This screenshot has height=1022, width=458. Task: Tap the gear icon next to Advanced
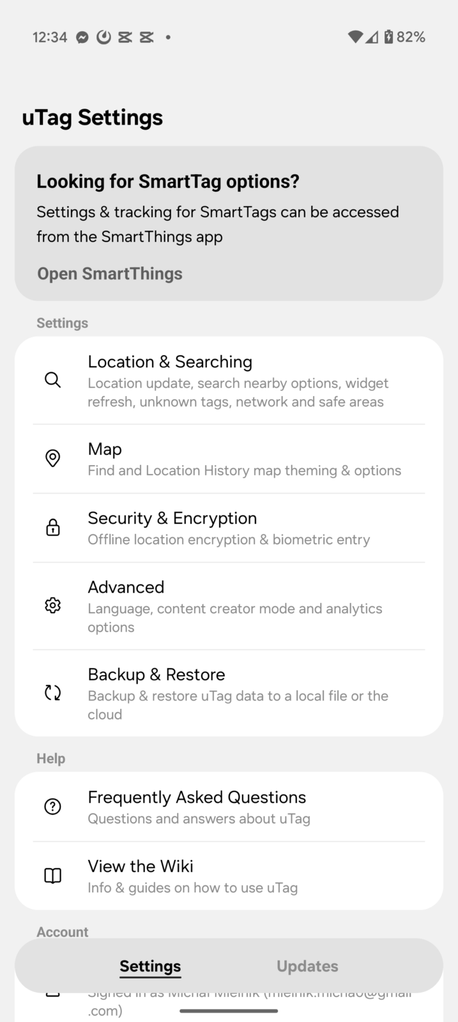click(x=53, y=606)
